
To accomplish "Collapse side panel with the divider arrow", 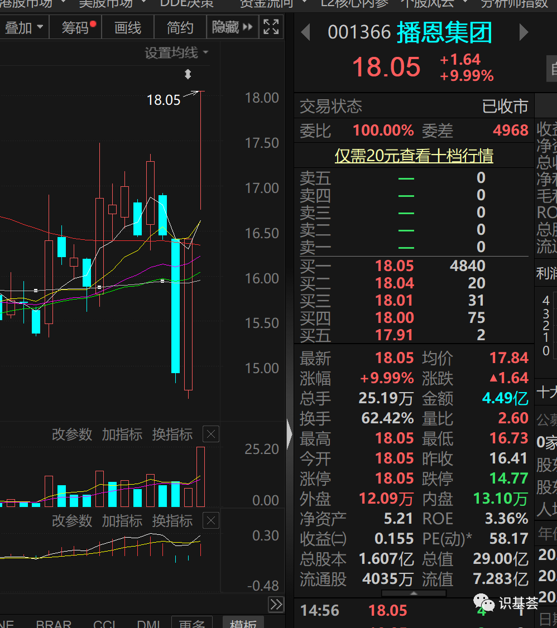I will 289,434.
